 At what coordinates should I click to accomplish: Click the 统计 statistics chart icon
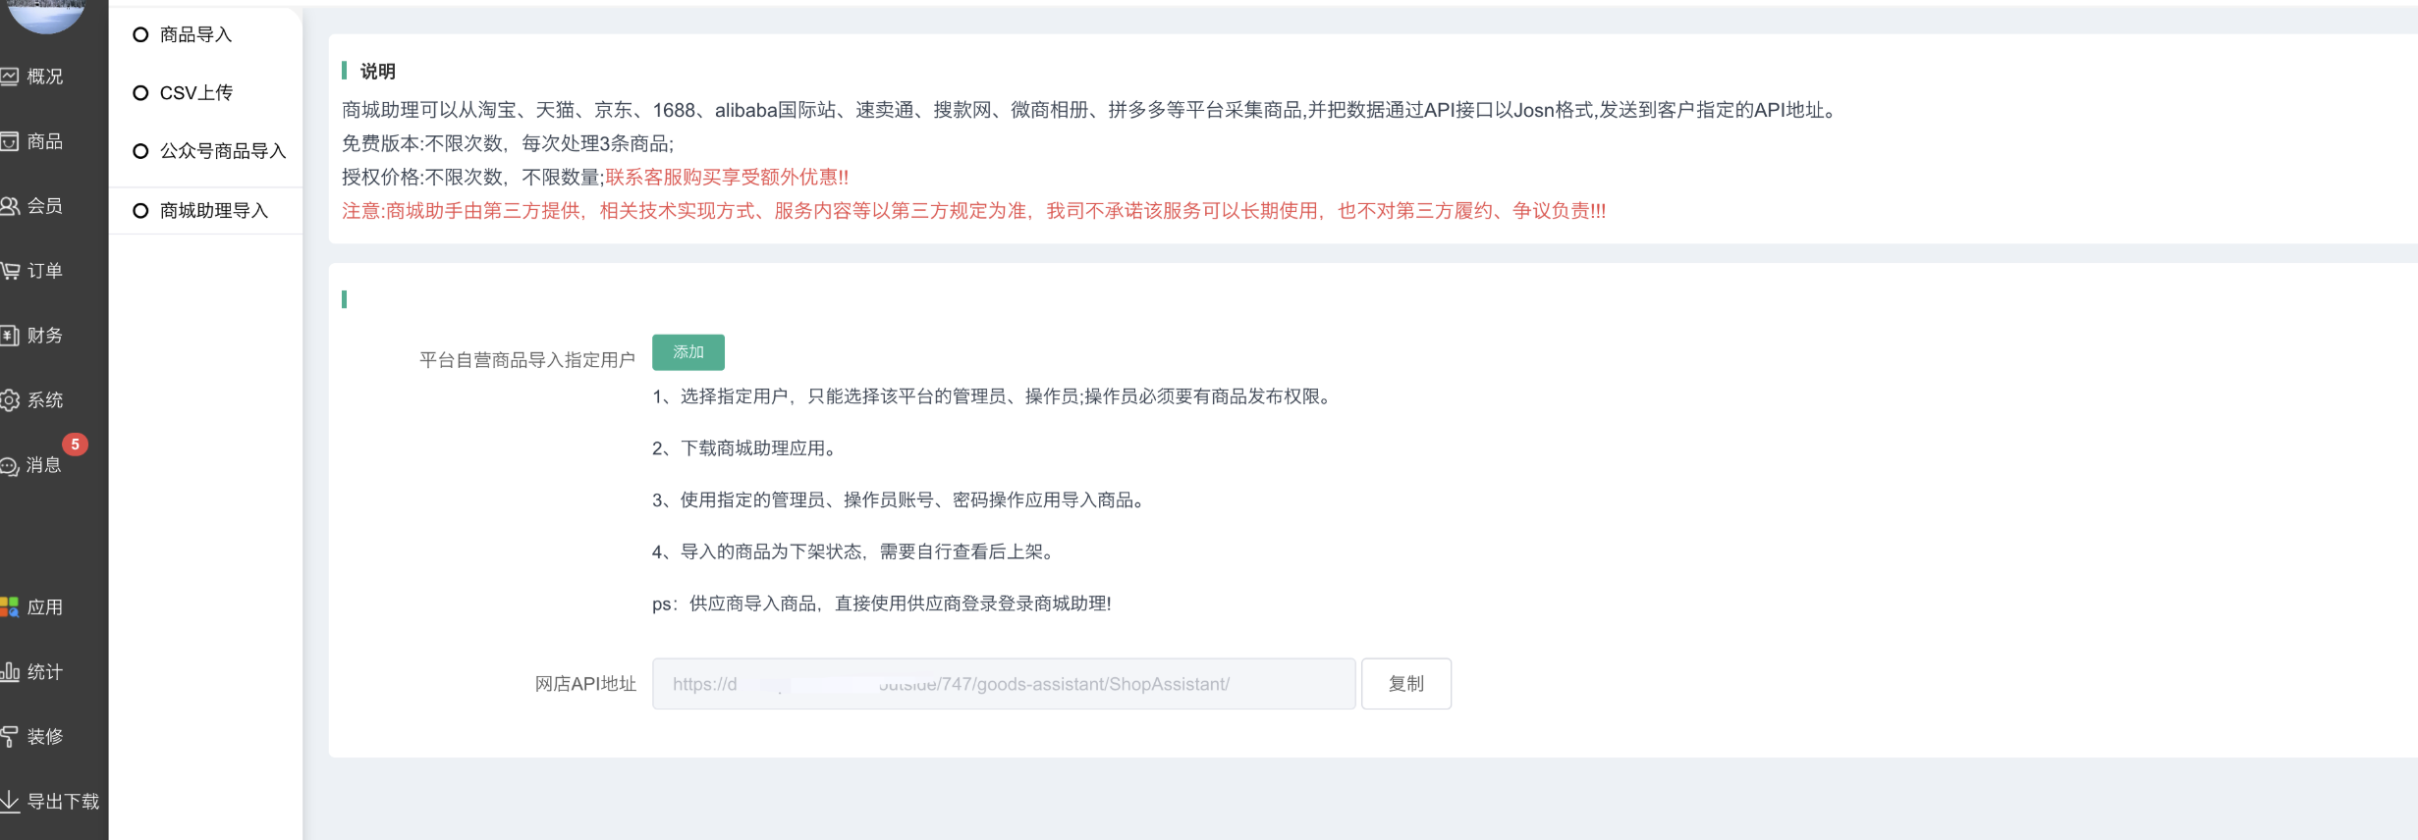[10, 672]
